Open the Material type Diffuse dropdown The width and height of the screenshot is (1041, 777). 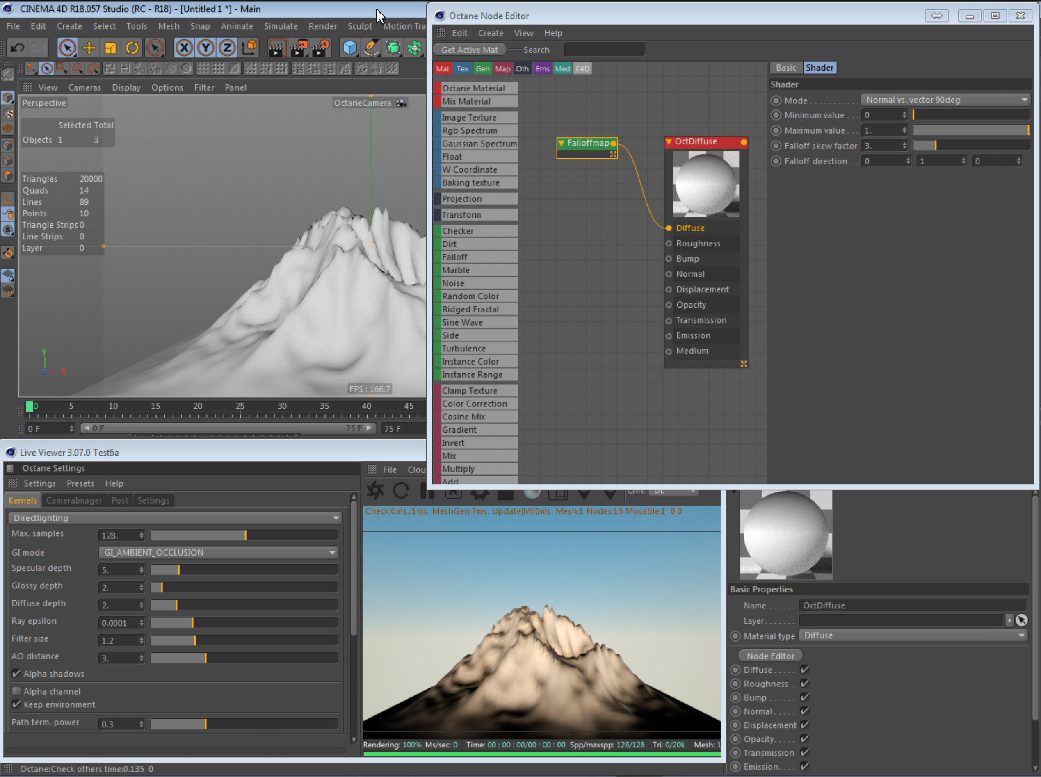tap(913, 636)
